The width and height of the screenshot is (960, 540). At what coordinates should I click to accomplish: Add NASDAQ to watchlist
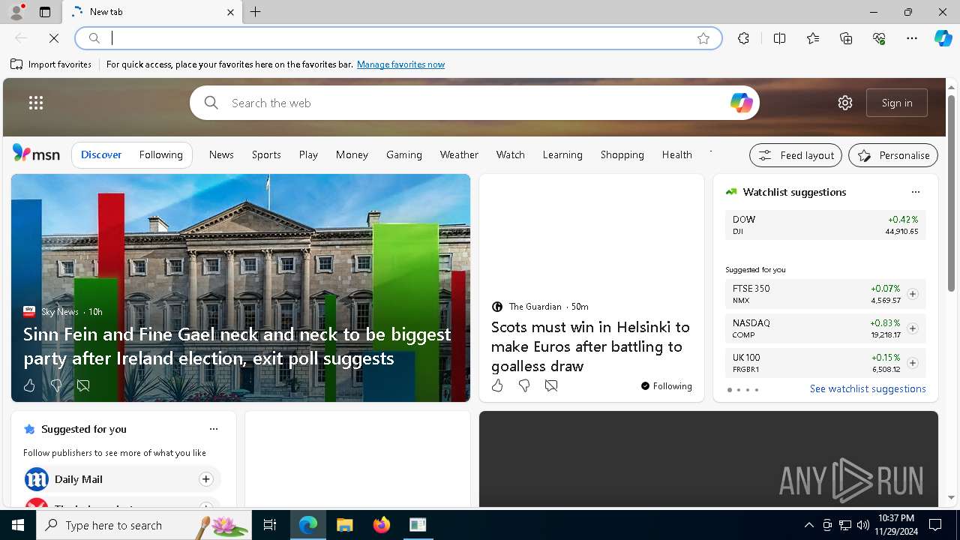[x=912, y=328]
